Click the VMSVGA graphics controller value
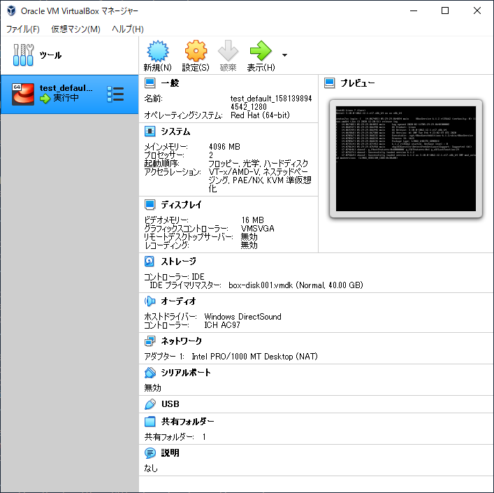 257,228
